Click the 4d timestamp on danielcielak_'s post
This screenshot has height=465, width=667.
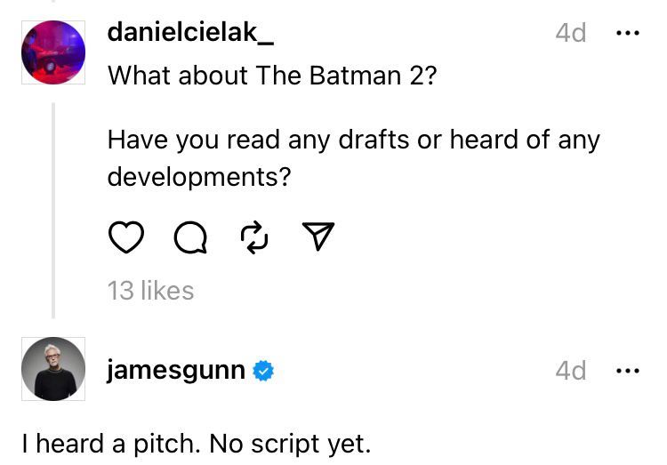pyautogui.click(x=570, y=33)
